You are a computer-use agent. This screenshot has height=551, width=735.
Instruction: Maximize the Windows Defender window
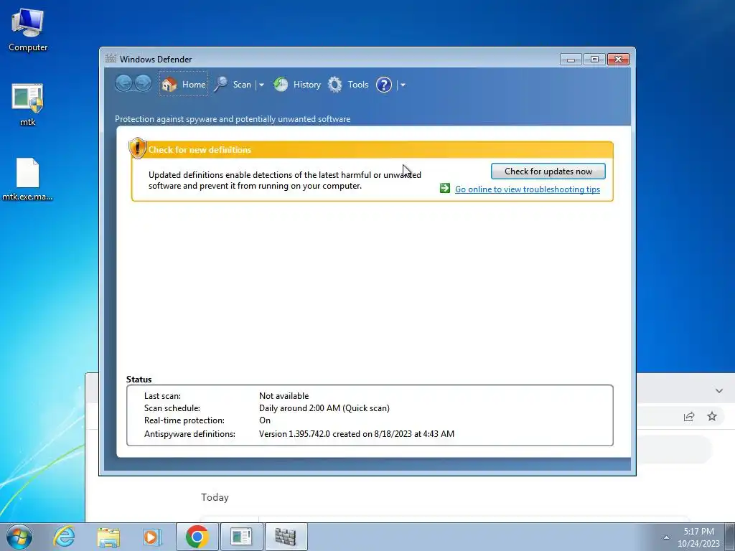[x=594, y=60]
